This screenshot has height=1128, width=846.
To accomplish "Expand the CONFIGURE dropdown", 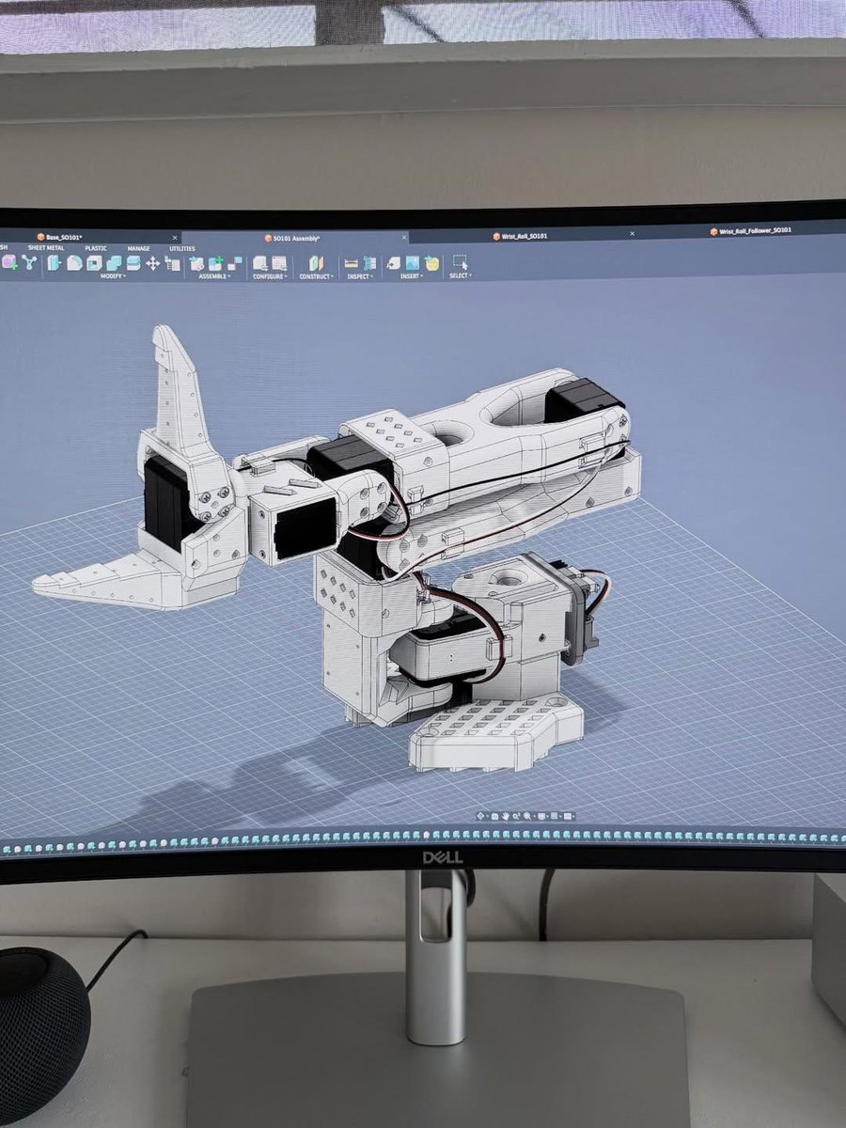I will click(x=271, y=276).
